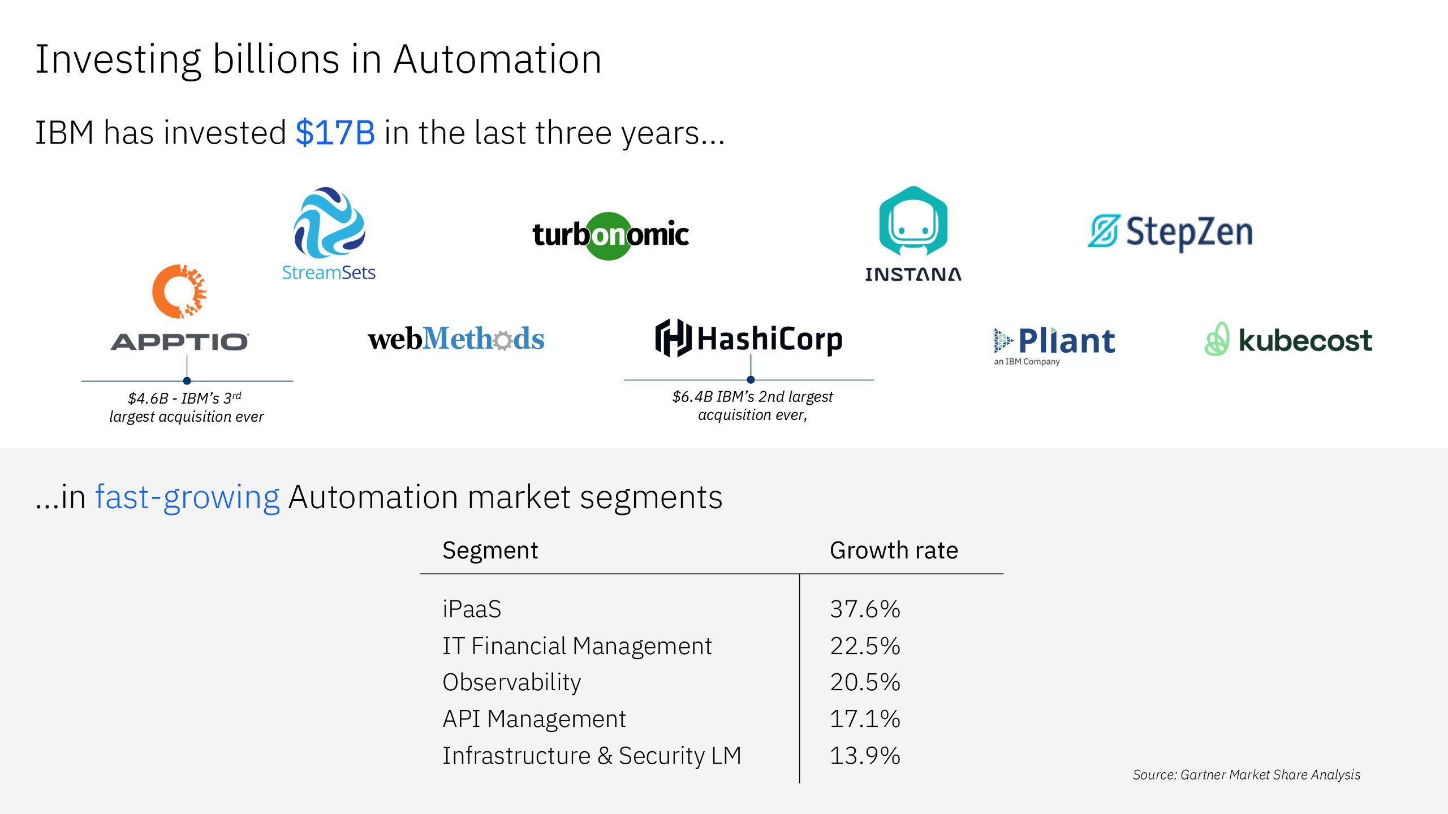The image size is (1448, 814).
Task: Click the Segment column header
Action: coord(490,551)
